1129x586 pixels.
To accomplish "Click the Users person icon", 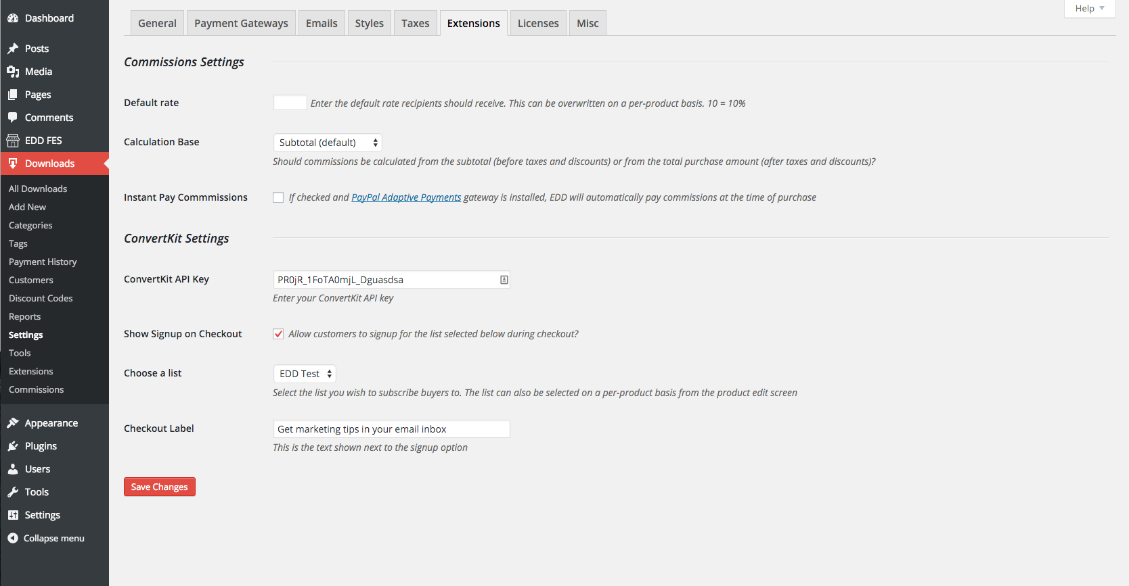I will click(x=13, y=469).
